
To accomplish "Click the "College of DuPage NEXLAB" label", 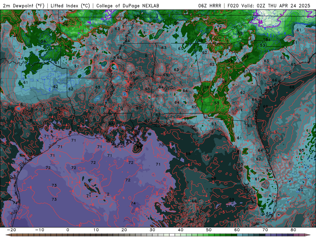I will click(x=128, y=6).
